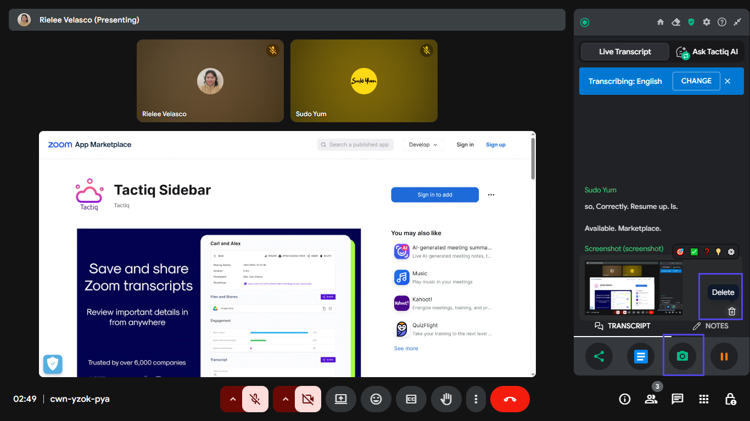The height and width of the screenshot is (421, 750).
Task: Collapse the Tactiq panel with arrows icon
Action: coord(737,22)
